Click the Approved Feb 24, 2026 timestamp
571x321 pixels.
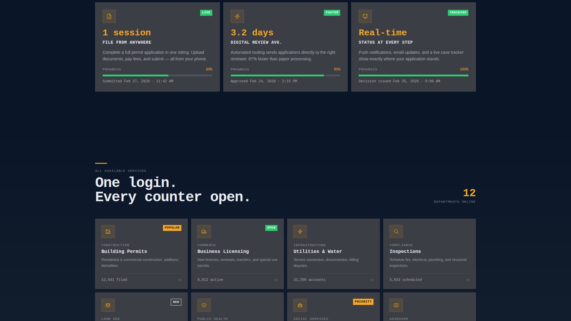264,81
